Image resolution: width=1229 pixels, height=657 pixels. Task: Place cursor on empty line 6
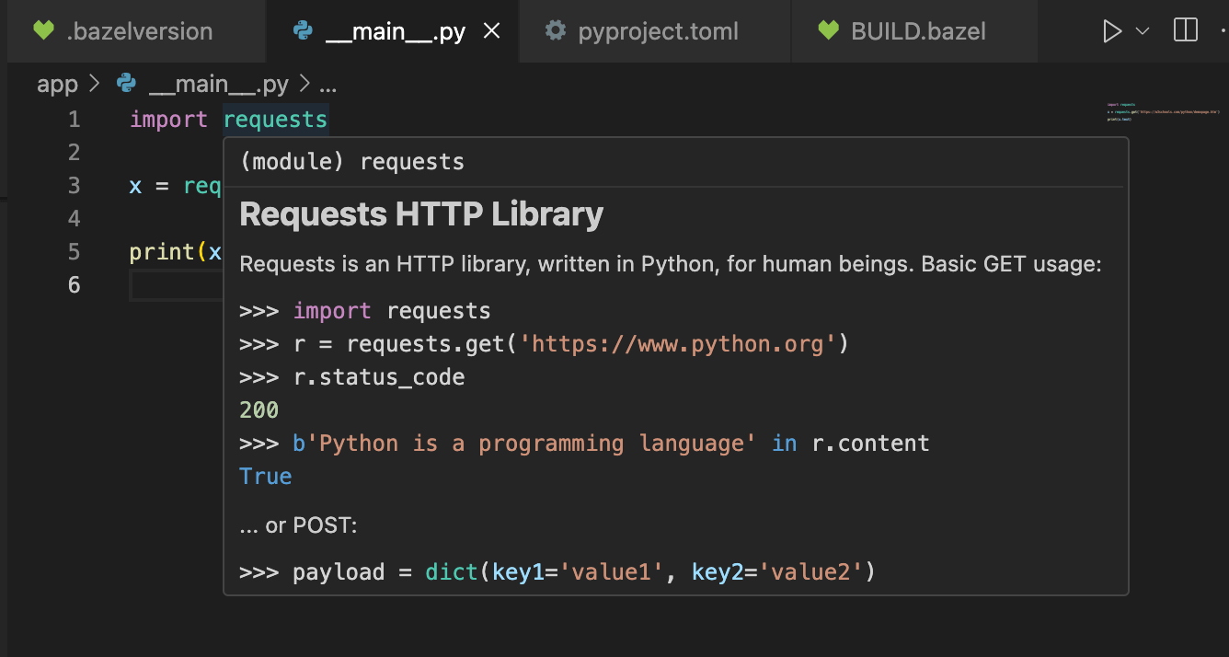click(x=177, y=285)
